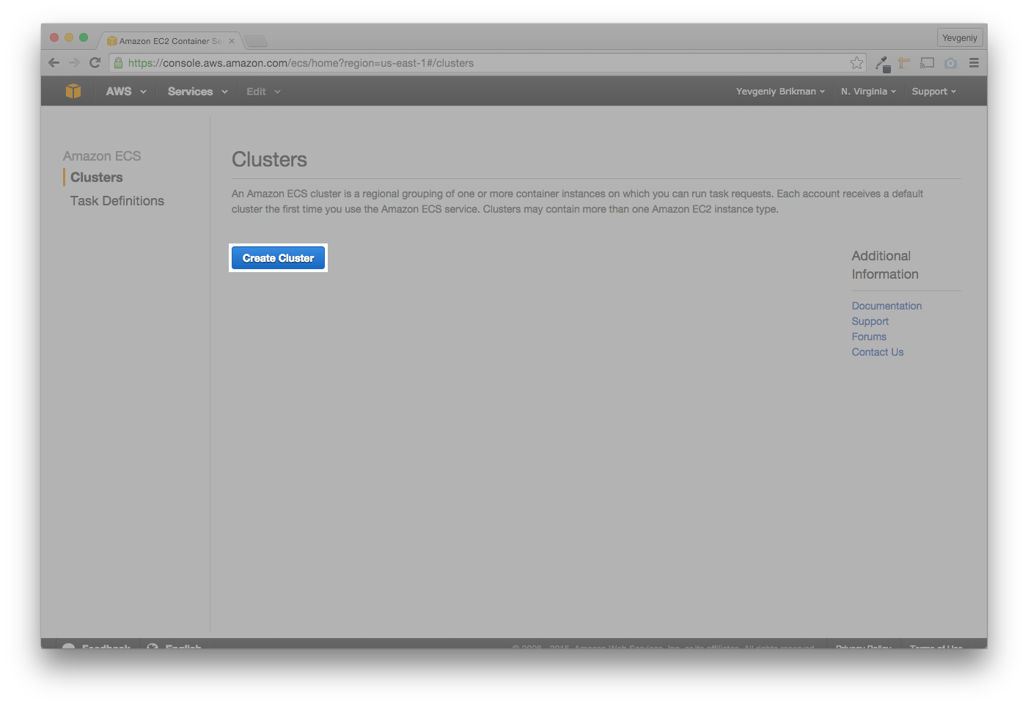The image size is (1028, 707).
Task: Click the camera extension icon
Action: tap(950, 63)
